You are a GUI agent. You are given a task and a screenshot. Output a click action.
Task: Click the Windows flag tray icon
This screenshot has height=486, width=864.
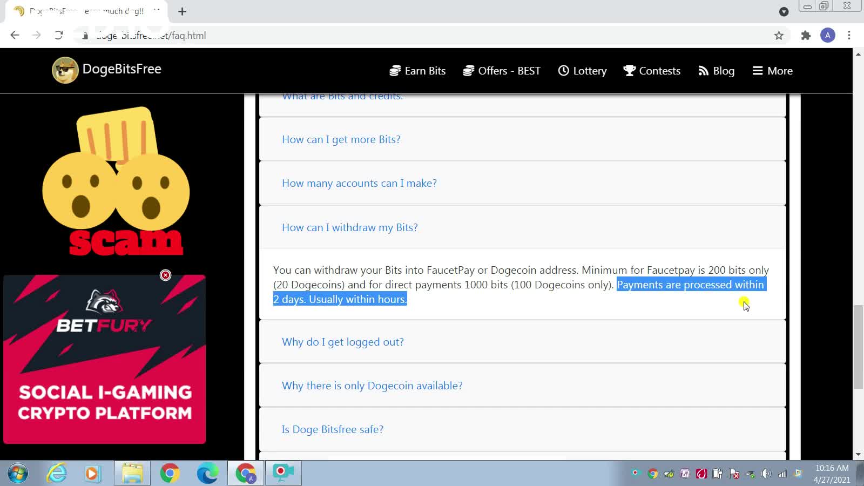pos(798,474)
